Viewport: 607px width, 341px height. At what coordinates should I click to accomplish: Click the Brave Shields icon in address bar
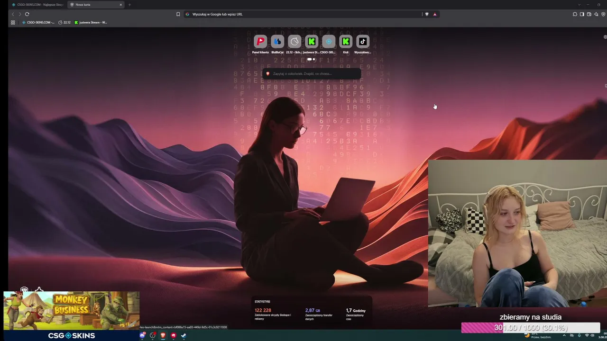427,14
